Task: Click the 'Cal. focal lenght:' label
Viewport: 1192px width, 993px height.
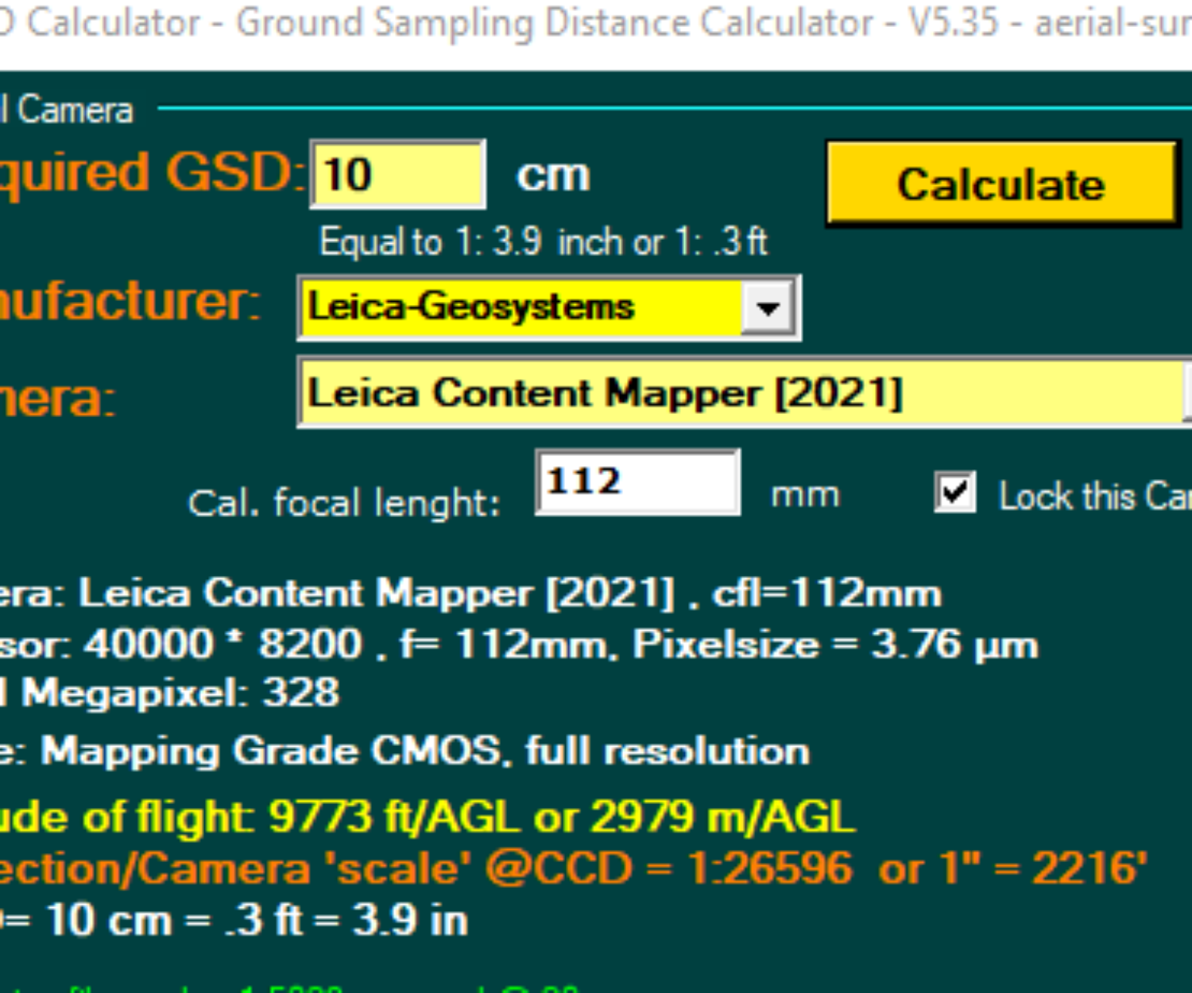Action: tap(344, 503)
